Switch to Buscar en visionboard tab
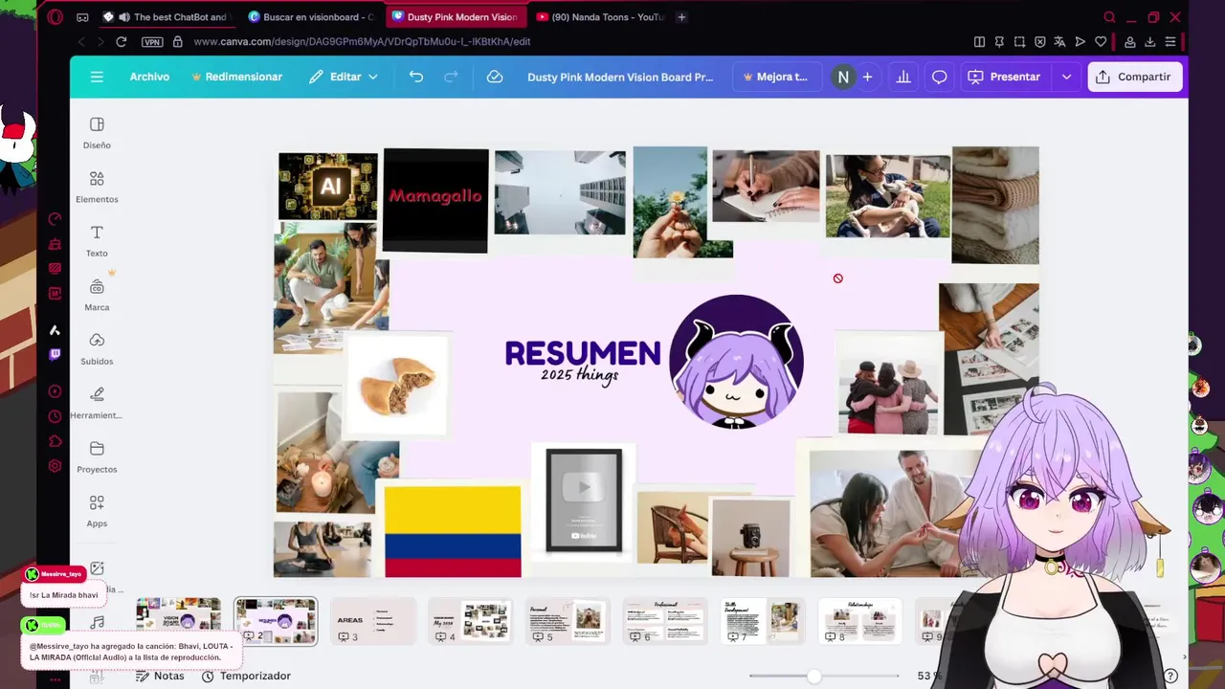This screenshot has height=689, width=1225. tap(311, 16)
